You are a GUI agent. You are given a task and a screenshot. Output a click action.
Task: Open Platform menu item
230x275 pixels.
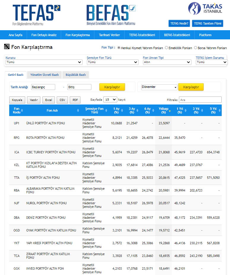click(205, 35)
